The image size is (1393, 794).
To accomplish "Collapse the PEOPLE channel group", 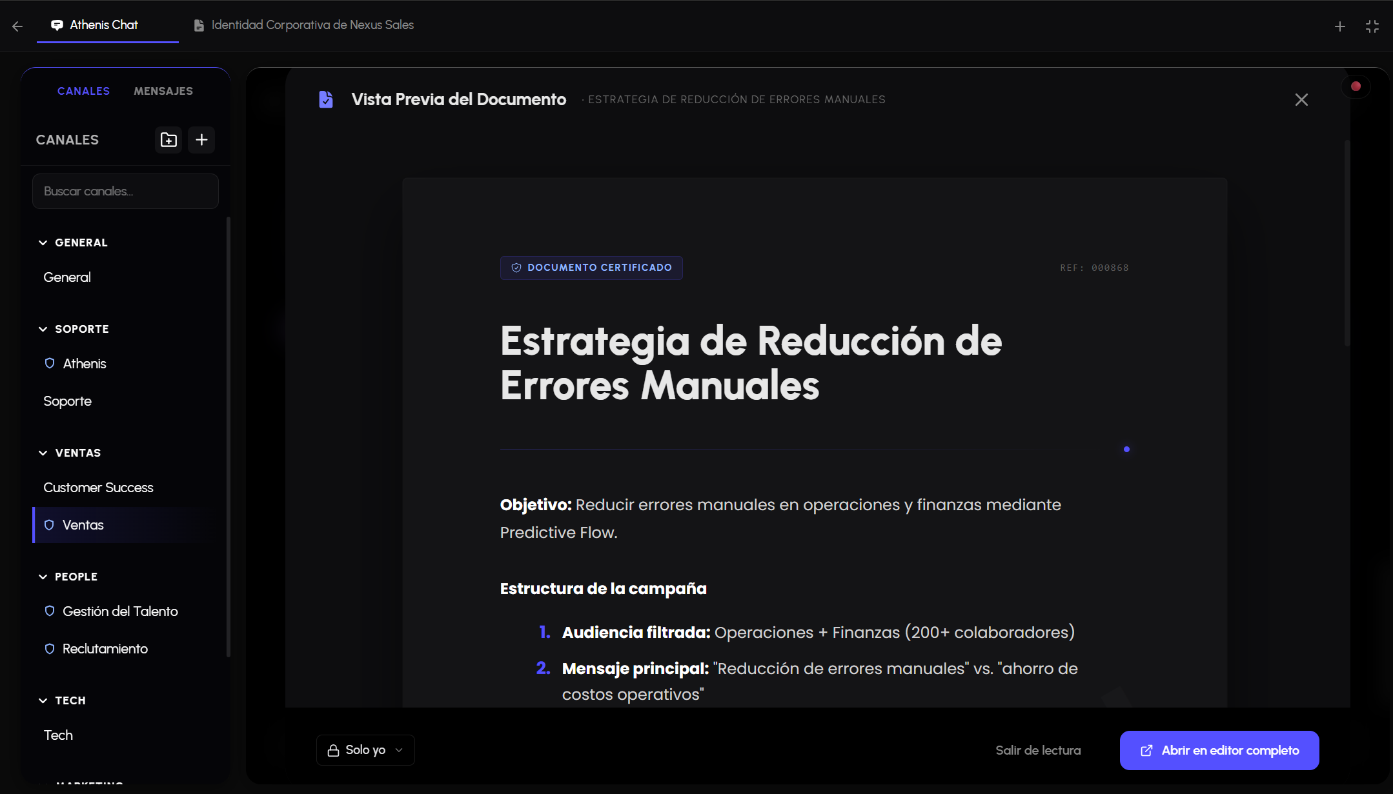I will click(x=43, y=577).
